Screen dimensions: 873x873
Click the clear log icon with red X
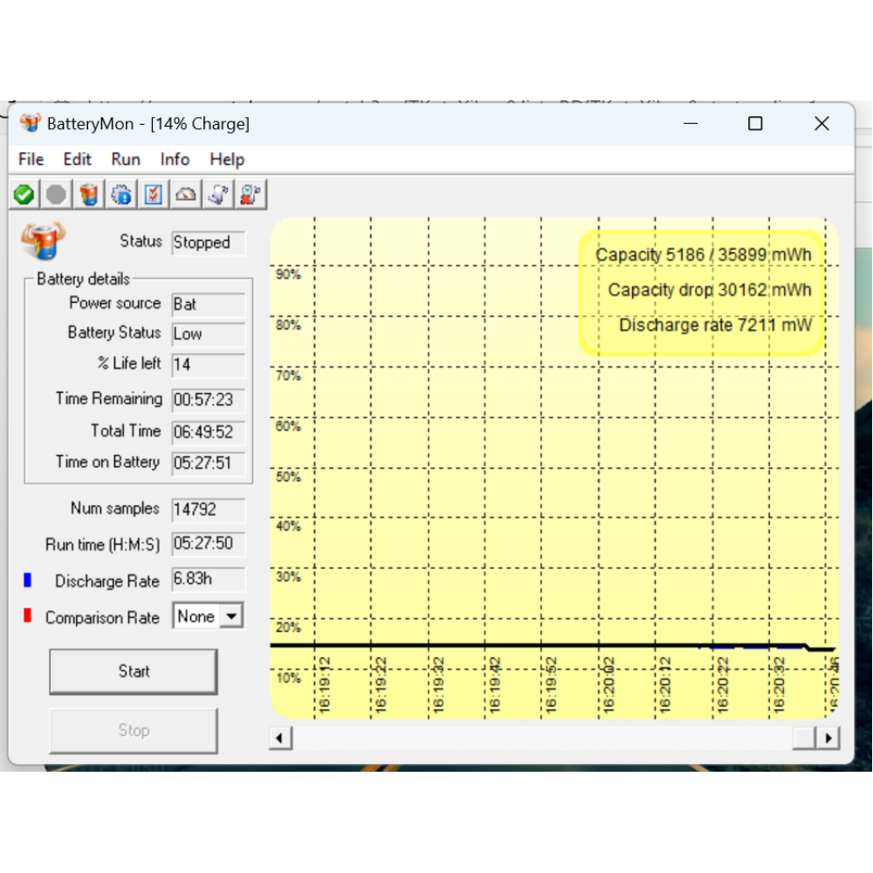pyautogui.click(x=251, y=195)
